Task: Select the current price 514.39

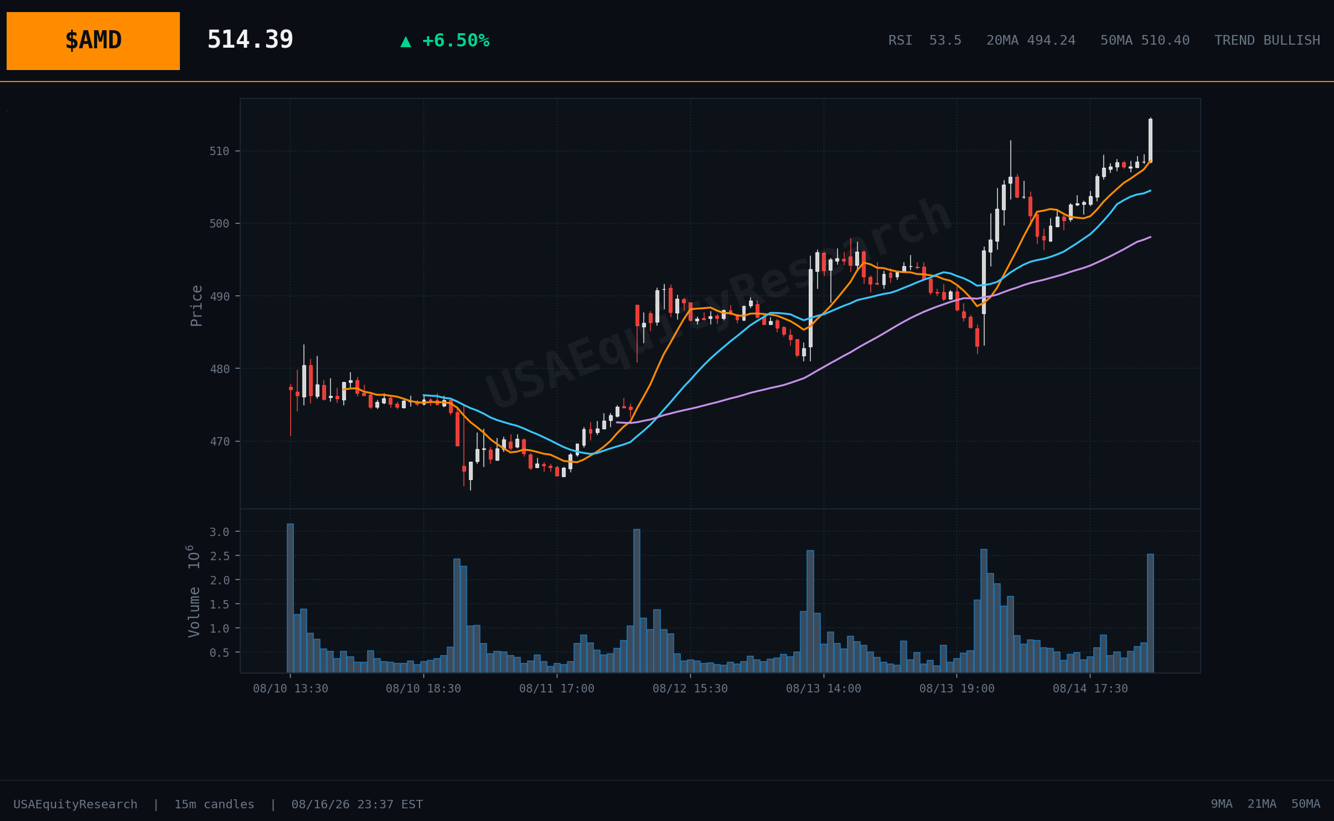Action: [250, 40]
